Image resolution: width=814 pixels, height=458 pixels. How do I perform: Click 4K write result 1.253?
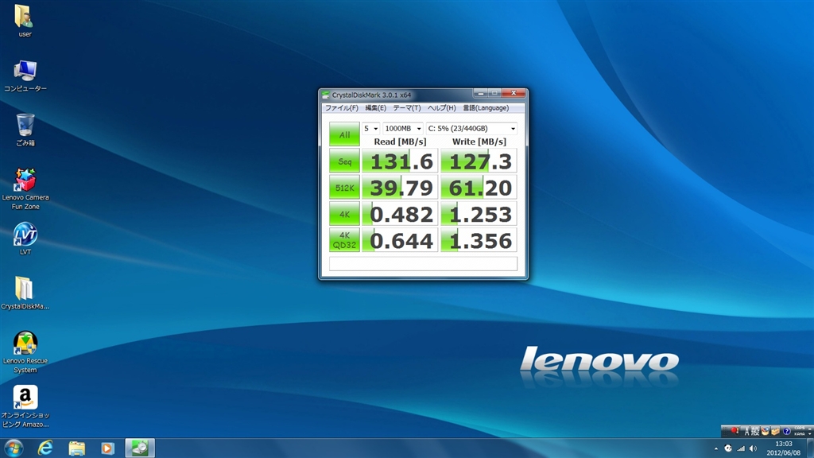tap(479, 214)
